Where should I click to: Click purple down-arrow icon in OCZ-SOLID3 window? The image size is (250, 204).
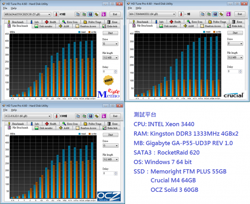[104, 116]
